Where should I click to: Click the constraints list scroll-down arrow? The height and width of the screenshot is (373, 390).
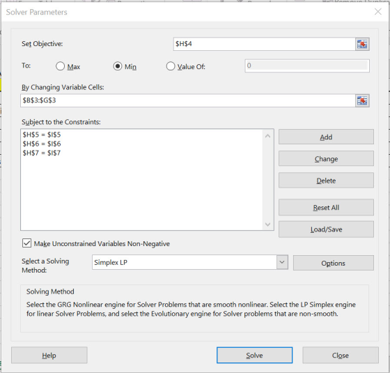coord(268,224)
